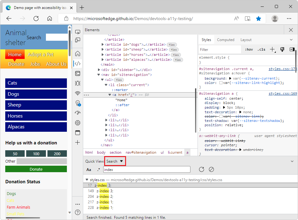Open the Elements panel icon
The height and width of the screenshot is (220, 298).
click(x=77, y=64)
